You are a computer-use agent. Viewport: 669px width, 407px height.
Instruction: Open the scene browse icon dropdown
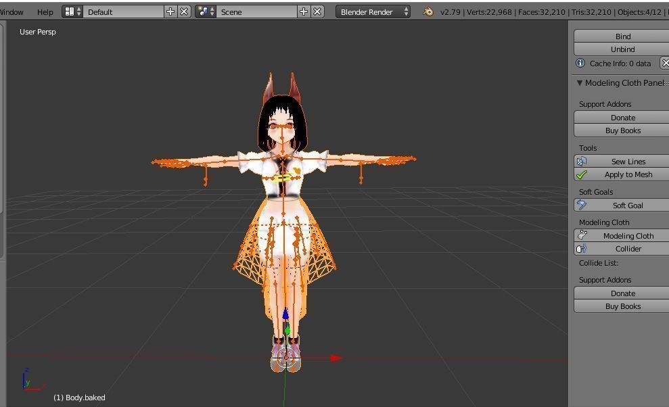coord(206,12)
